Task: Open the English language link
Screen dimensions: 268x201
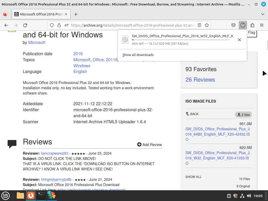Action: coord(80,72)
